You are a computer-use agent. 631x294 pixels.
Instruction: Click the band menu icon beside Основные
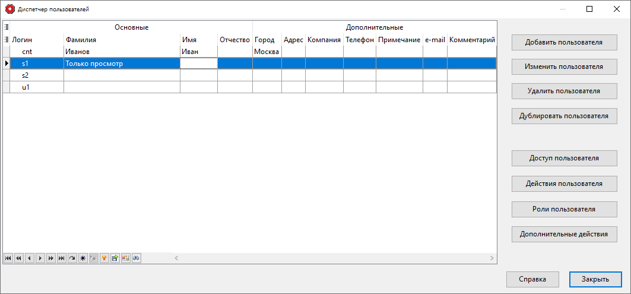point(6,27)
